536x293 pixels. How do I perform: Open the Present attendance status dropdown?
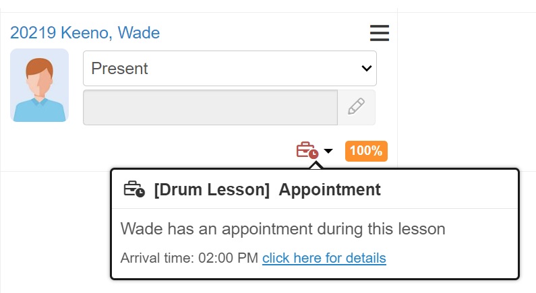click(x=229, y=68)
